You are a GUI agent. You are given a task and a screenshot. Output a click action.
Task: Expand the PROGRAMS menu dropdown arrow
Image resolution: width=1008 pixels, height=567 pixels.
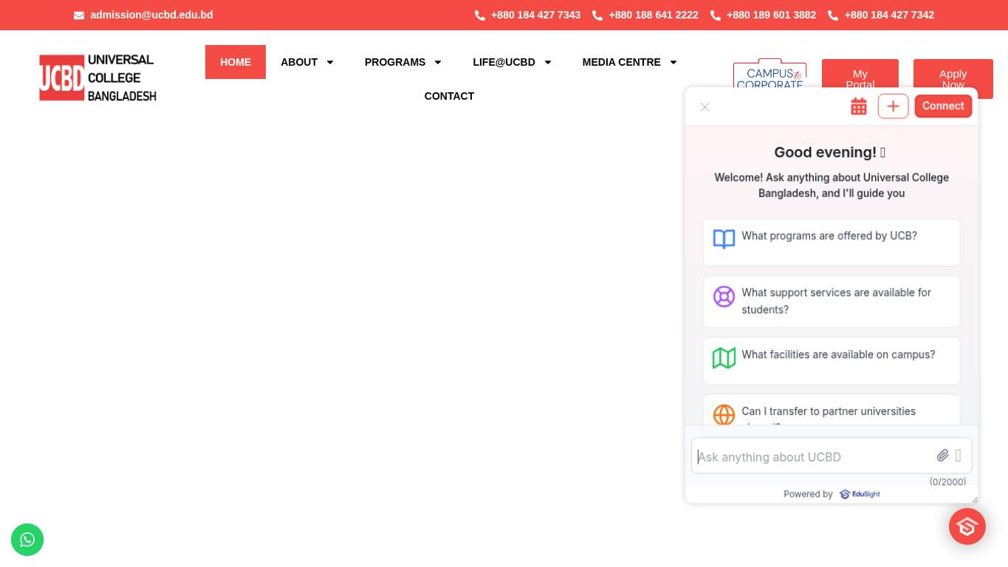438,62
